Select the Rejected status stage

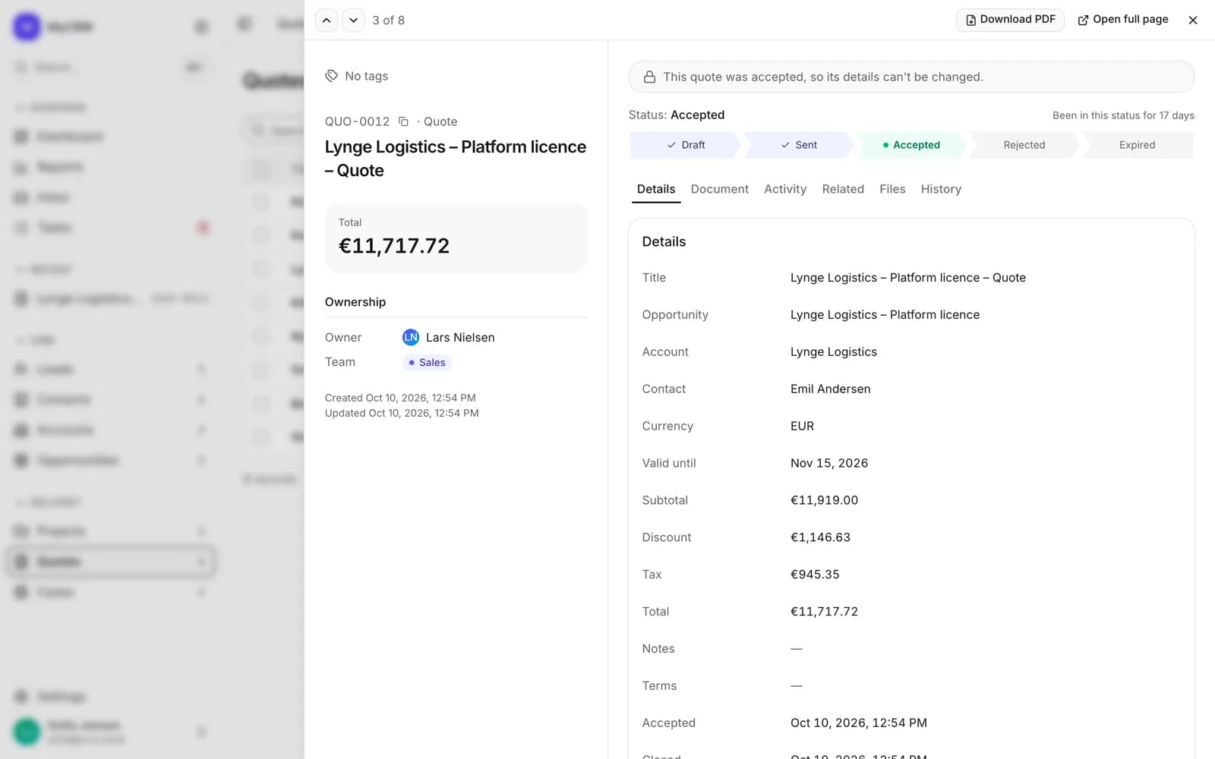(1024, 145)
